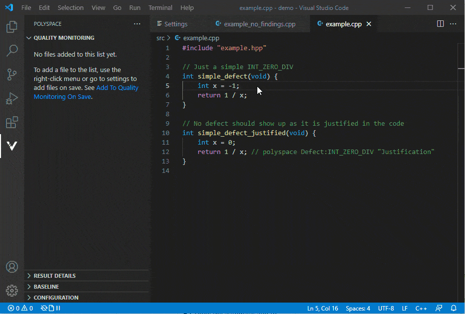Click the Accounts icon in activity bar

(12, 267)
